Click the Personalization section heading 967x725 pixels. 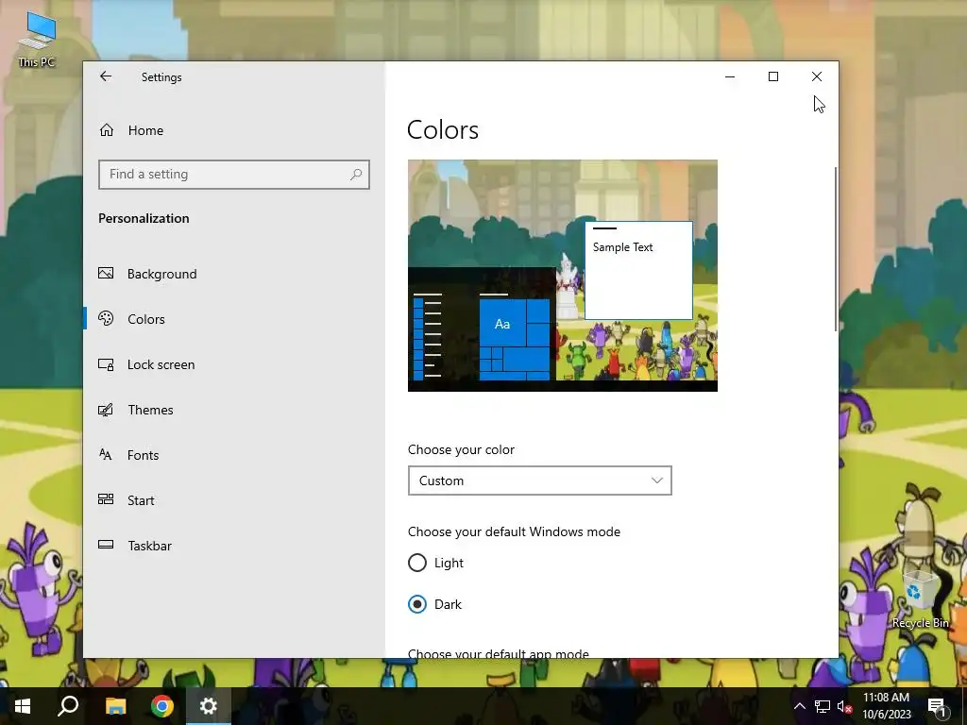[x=144, y=218]
